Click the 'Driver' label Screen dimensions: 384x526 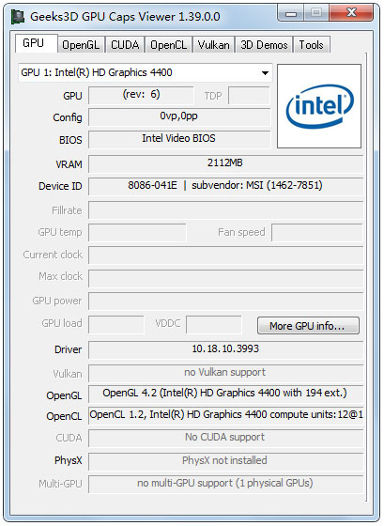point(69,349)
